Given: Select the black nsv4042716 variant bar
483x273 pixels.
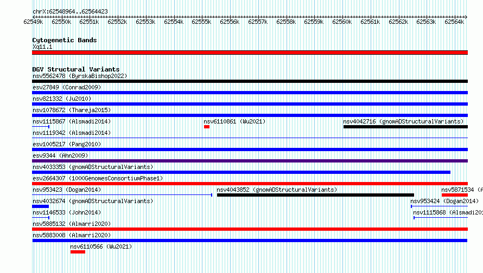Looking at the screenshot, I should [x=406, y=127].
